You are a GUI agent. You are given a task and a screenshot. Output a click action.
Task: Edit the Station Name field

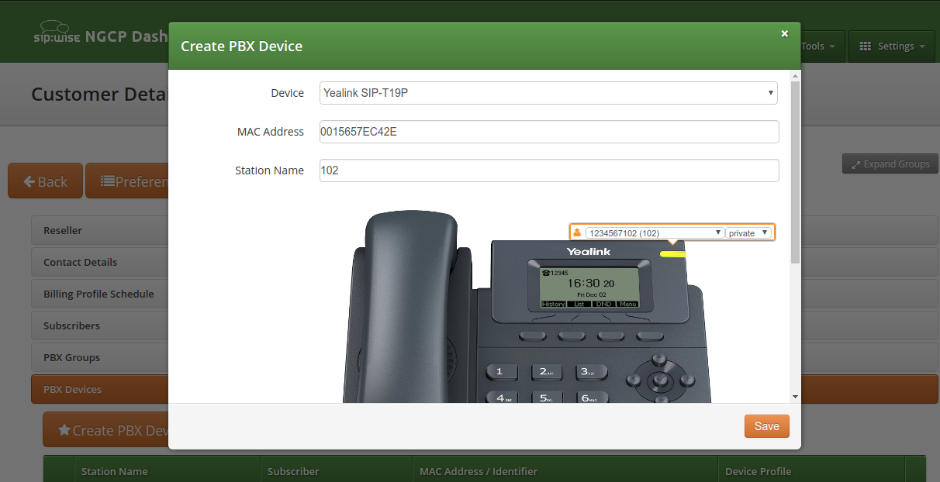[549, 170]
